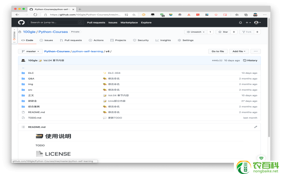Expand the master branch selector
This screenshot has width=282, height=174.
tap(30, 51)
